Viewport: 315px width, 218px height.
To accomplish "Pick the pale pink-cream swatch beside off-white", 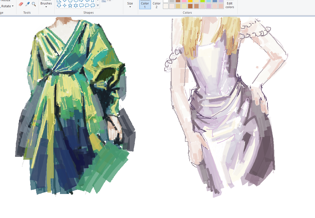I will coord(172,6).
